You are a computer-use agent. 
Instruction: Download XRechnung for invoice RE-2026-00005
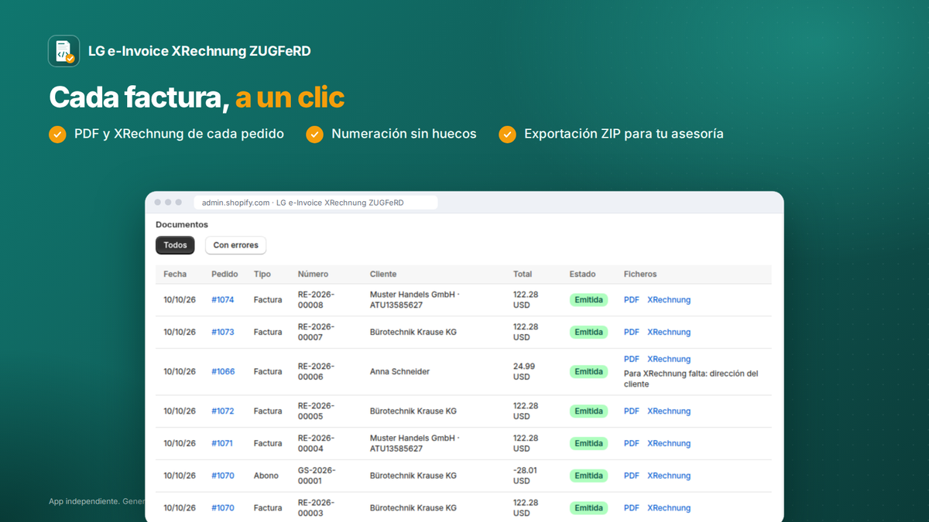click(x=669, y=411)
